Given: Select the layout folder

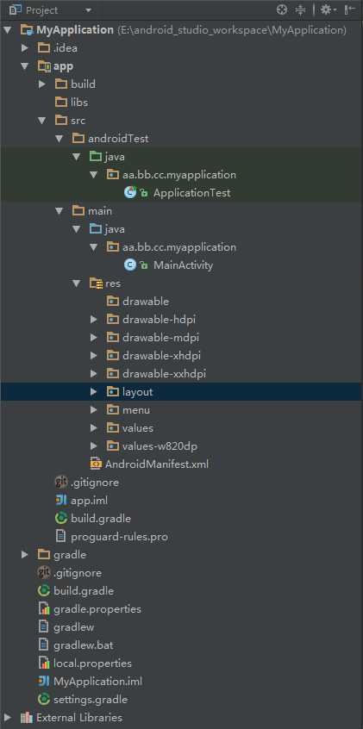Looking at the screenshot, I should coord(181,392).
